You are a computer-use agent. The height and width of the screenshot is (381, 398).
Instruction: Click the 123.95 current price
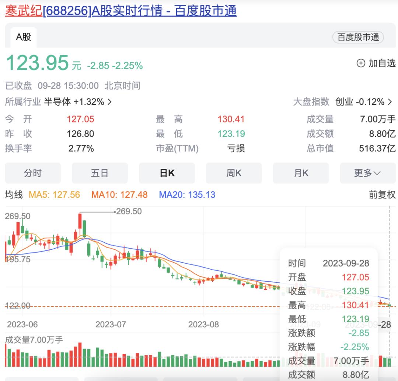pyautogui.click(x=37, y=63)
